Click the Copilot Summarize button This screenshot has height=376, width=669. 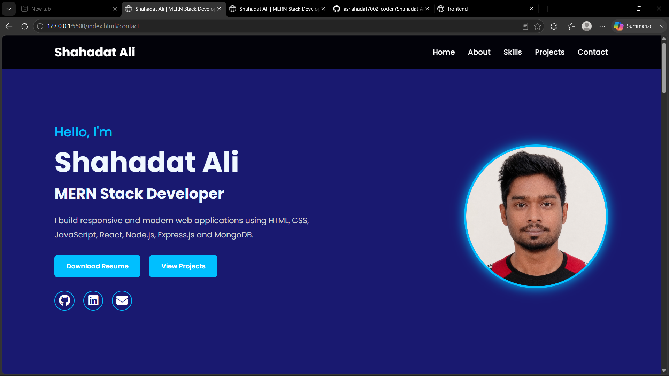(634, 26)
